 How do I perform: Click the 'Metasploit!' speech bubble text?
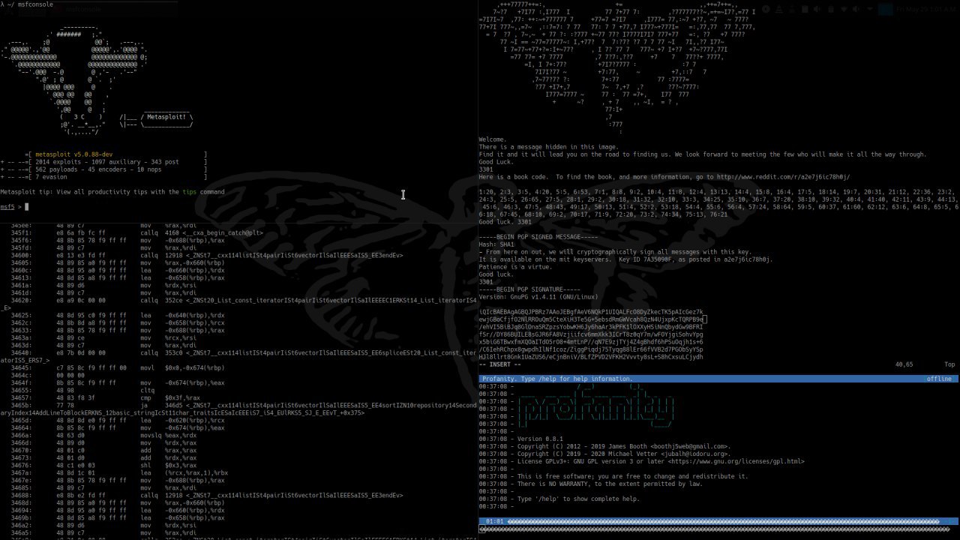(x=166, y=117)
